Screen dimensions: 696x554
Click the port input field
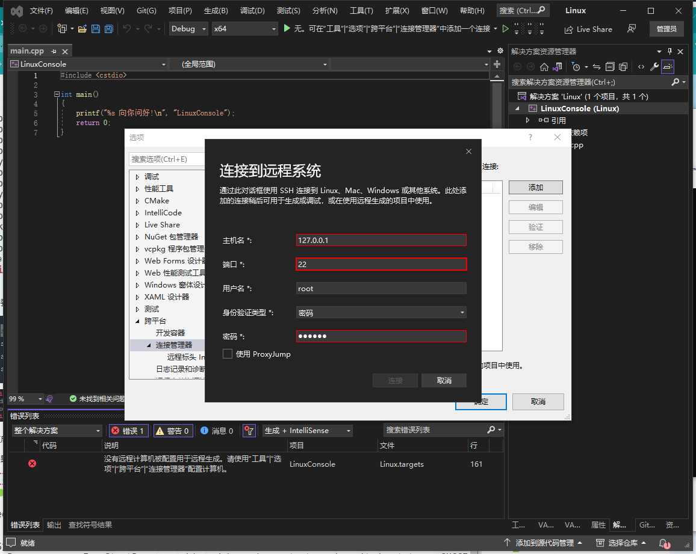[381, 264]
